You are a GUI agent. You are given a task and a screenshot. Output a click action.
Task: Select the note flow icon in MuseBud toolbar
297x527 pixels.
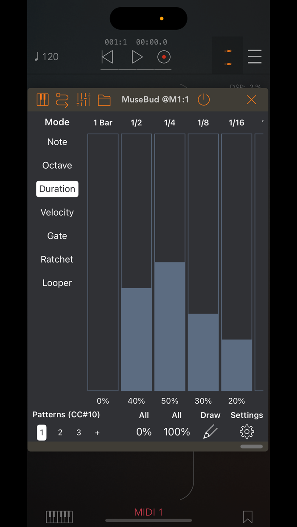tap(62, 100)
